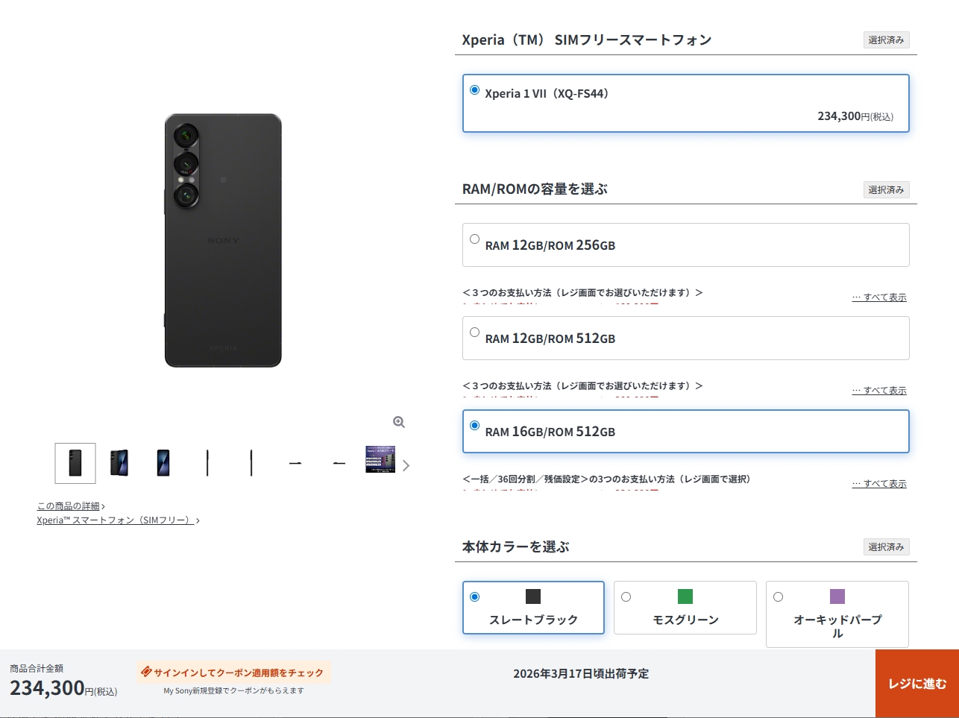Viewport: 959px width, 718px height.
Task: Click the coupon tag icon in the bottom bar
Action: (146, 672)
